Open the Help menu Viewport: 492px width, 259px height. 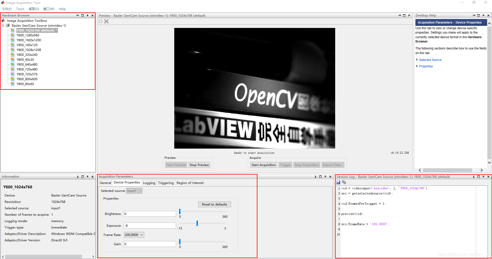pyautogui.click(x=62, y=9)
